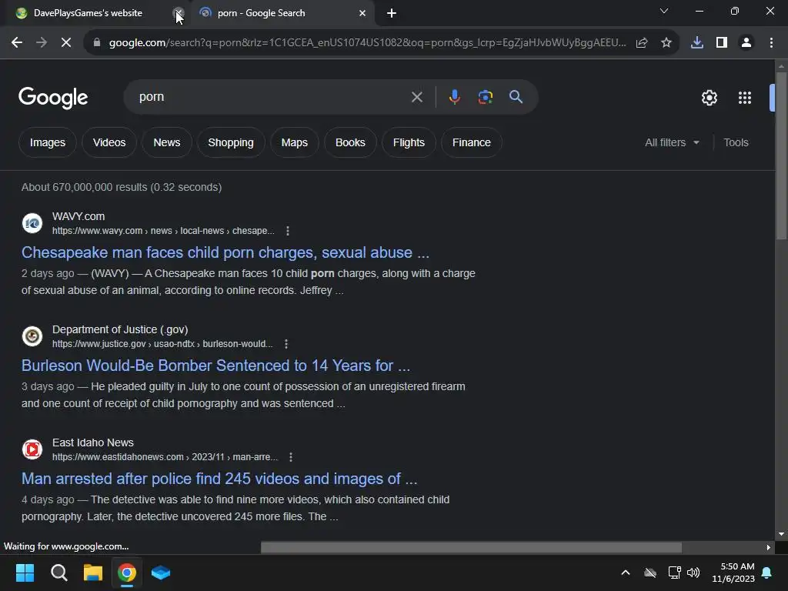The image size is (788, 591).
Task: Filter results by Finance
Action: [x=472, y=142]
